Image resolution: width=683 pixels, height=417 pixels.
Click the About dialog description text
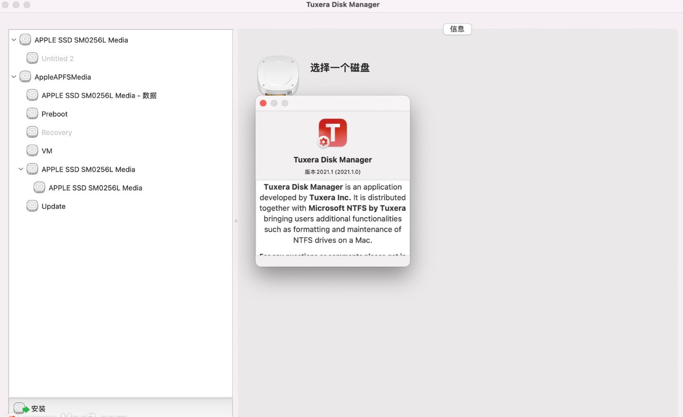pyautogui.click(x=332, y=213)
